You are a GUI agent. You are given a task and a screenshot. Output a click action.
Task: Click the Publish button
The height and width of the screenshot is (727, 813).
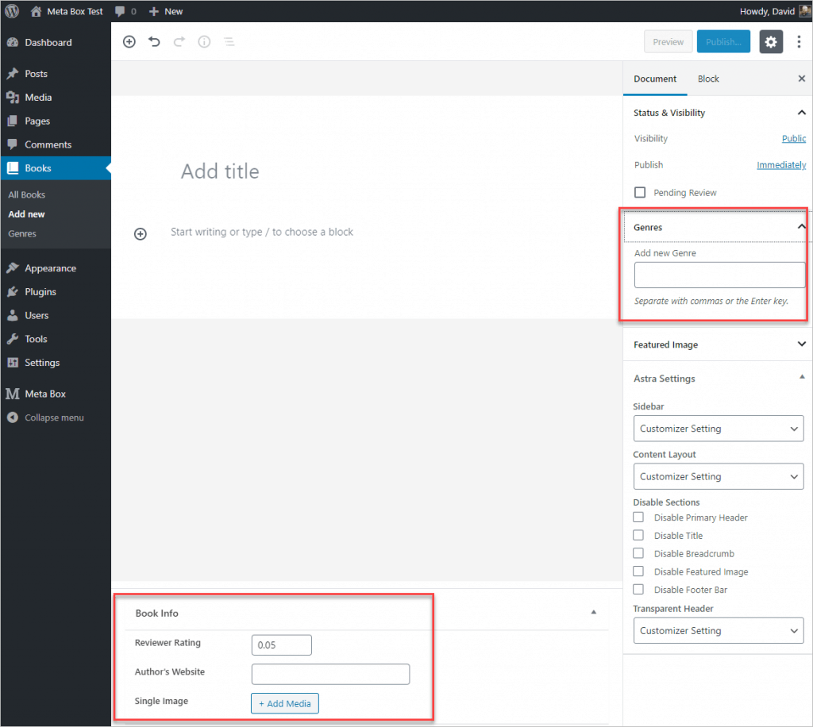coord(722,42)
